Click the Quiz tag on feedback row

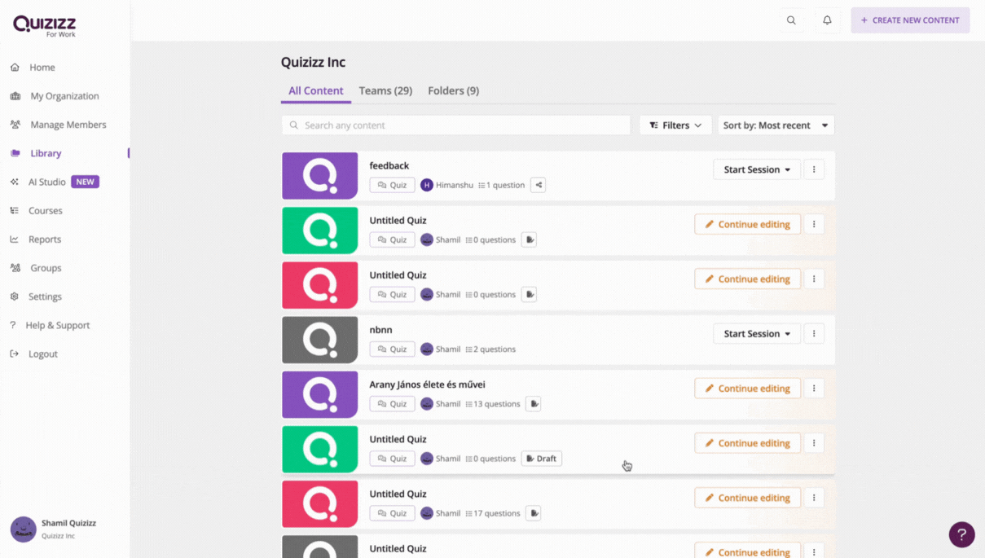pos(392,185)
